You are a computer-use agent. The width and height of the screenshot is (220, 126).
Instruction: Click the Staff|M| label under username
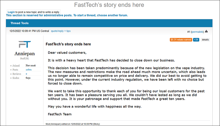[25, 58]
